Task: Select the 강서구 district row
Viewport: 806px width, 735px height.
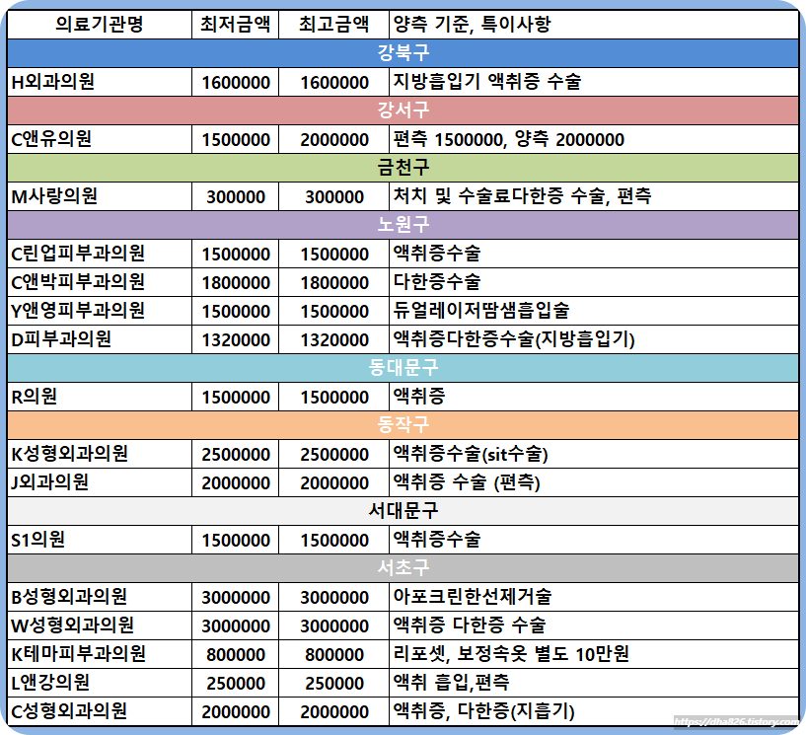Action: click(x=403, y=110)
